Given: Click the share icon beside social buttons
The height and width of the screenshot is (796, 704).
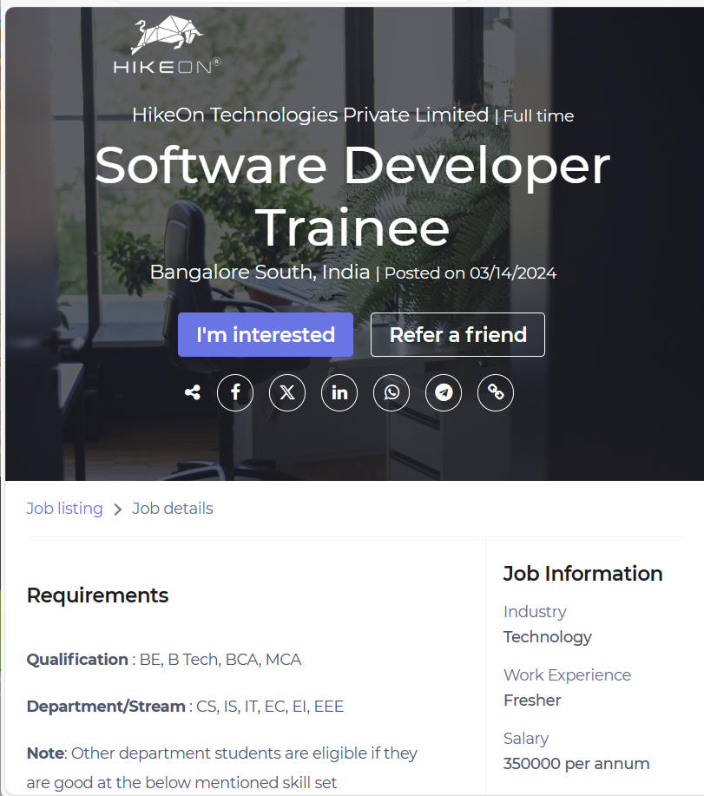Looking at the screenshot, I should click(x=193, y=392).
